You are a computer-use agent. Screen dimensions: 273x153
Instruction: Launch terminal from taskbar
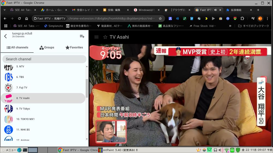tap(25, 150)
